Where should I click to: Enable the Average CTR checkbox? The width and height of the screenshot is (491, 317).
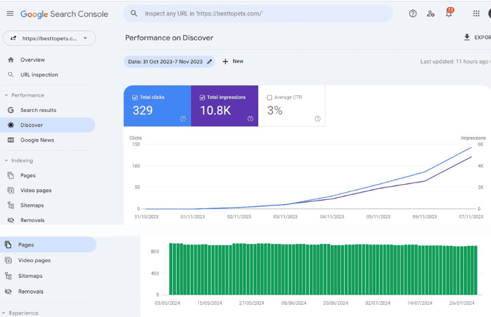coord(269,98)
